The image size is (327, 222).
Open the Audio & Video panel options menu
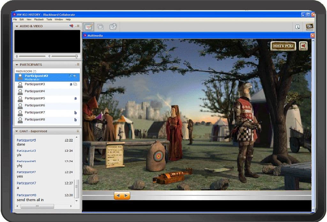coord(78,26)
